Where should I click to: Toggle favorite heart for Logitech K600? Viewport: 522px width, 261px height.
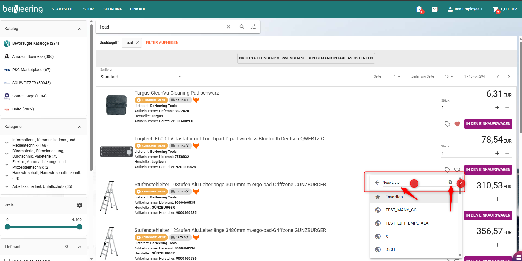click(457, 170)
